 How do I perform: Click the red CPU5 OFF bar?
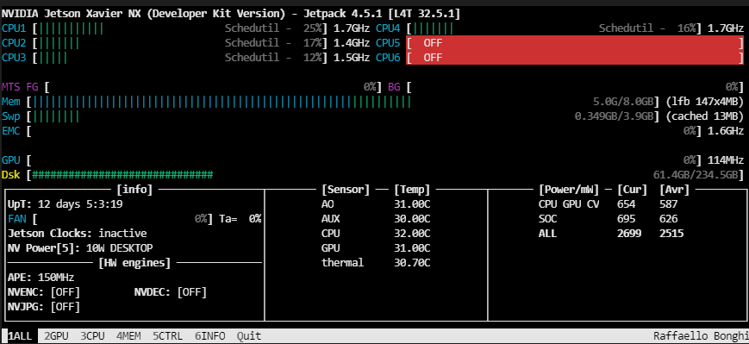575,43
